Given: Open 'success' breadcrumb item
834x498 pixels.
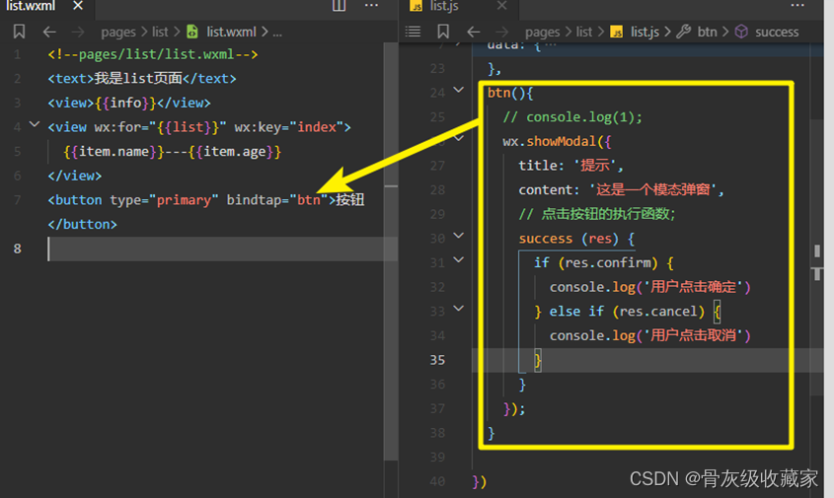Looking at the screenshot, I should [777, 32].
